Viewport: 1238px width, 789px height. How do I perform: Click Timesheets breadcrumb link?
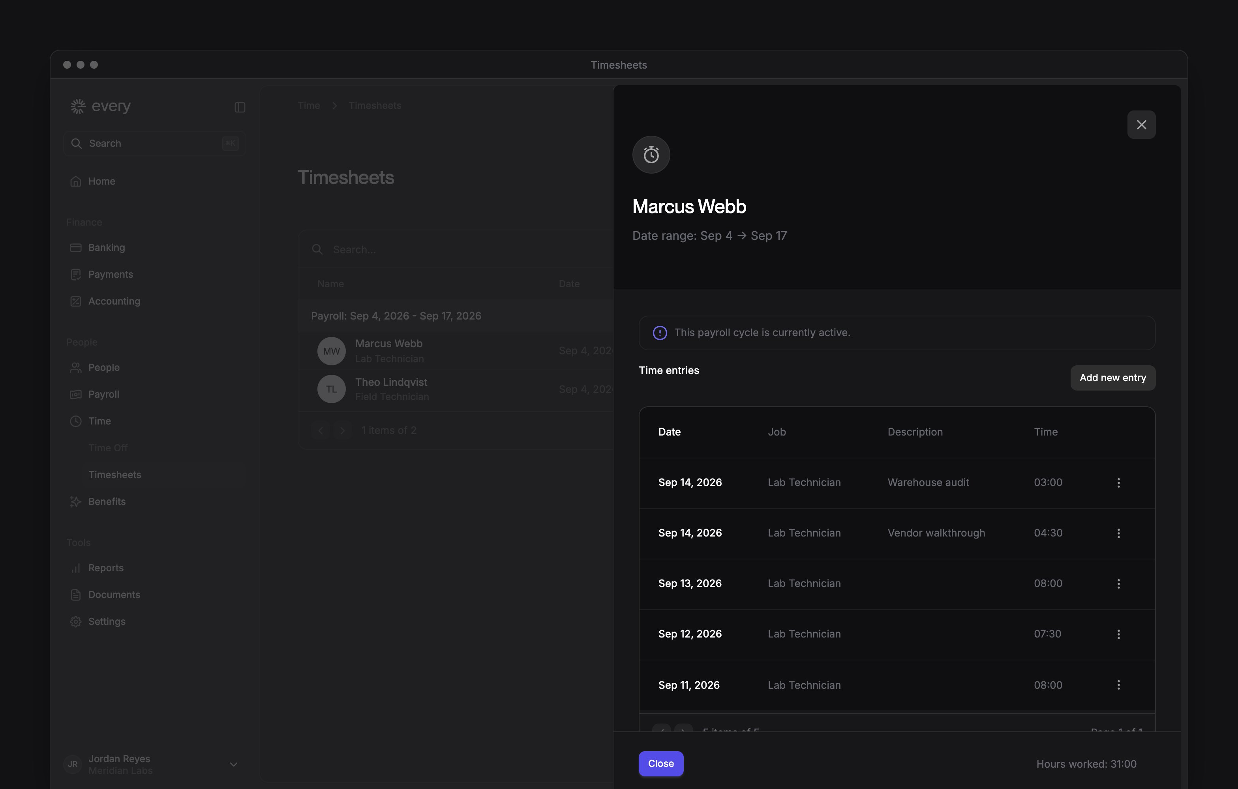click(x=375, y=105)
